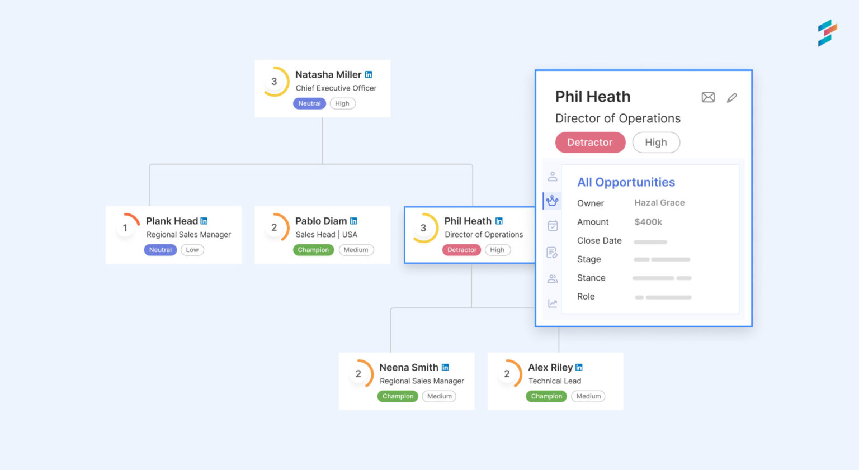Click Alex Riley's LinkedIn icon
The image size is (859, 470).
tap(578, 367)
